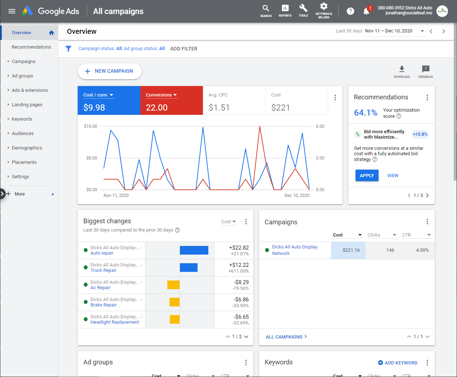
Task: Expand Ad groups in sidebar
Action: [8, 76]
